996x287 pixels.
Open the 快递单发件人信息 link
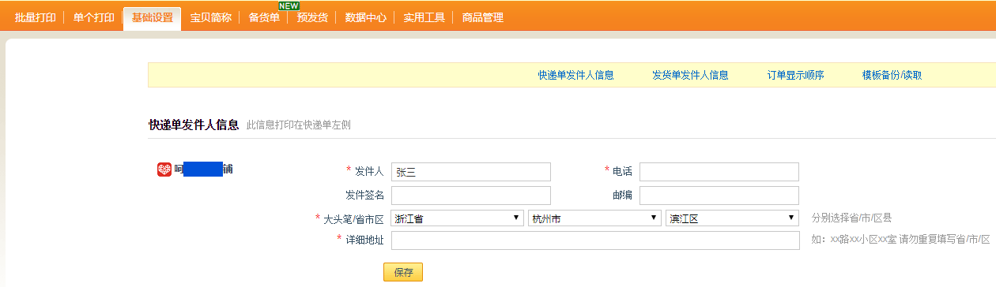pyautogui.click(x=576, y=76)
